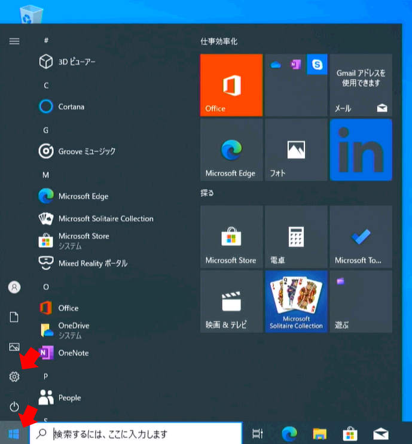The height and width of the screenshot is (444, 412).
Task: Open OneDrive from the app list
Action: pos(64,330)
